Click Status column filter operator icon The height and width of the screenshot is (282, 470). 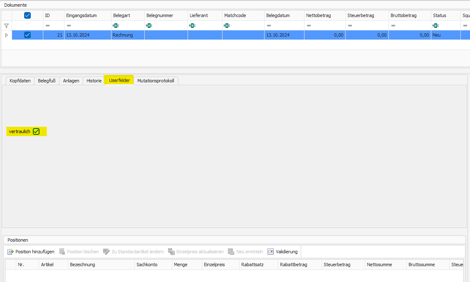[x=435, y=26]
